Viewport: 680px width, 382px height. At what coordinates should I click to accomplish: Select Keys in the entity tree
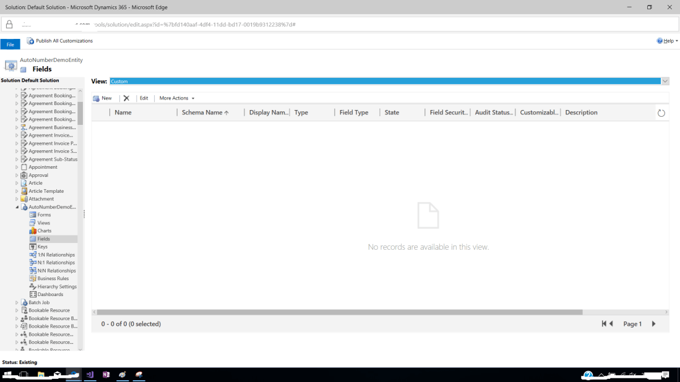pos(42,247)
